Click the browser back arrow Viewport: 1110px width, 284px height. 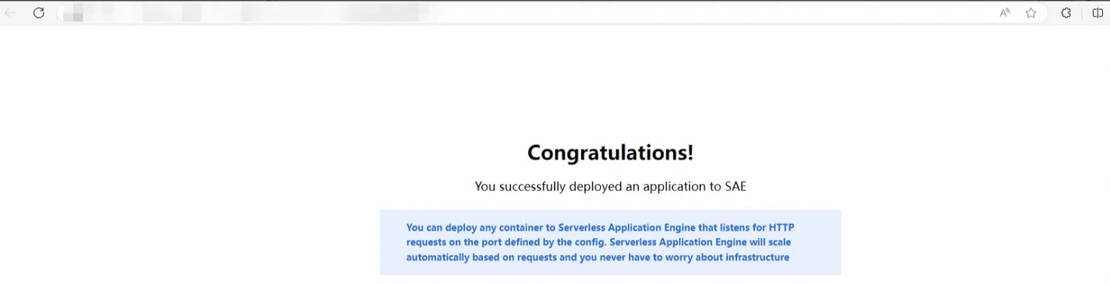[x=11, y=13]
